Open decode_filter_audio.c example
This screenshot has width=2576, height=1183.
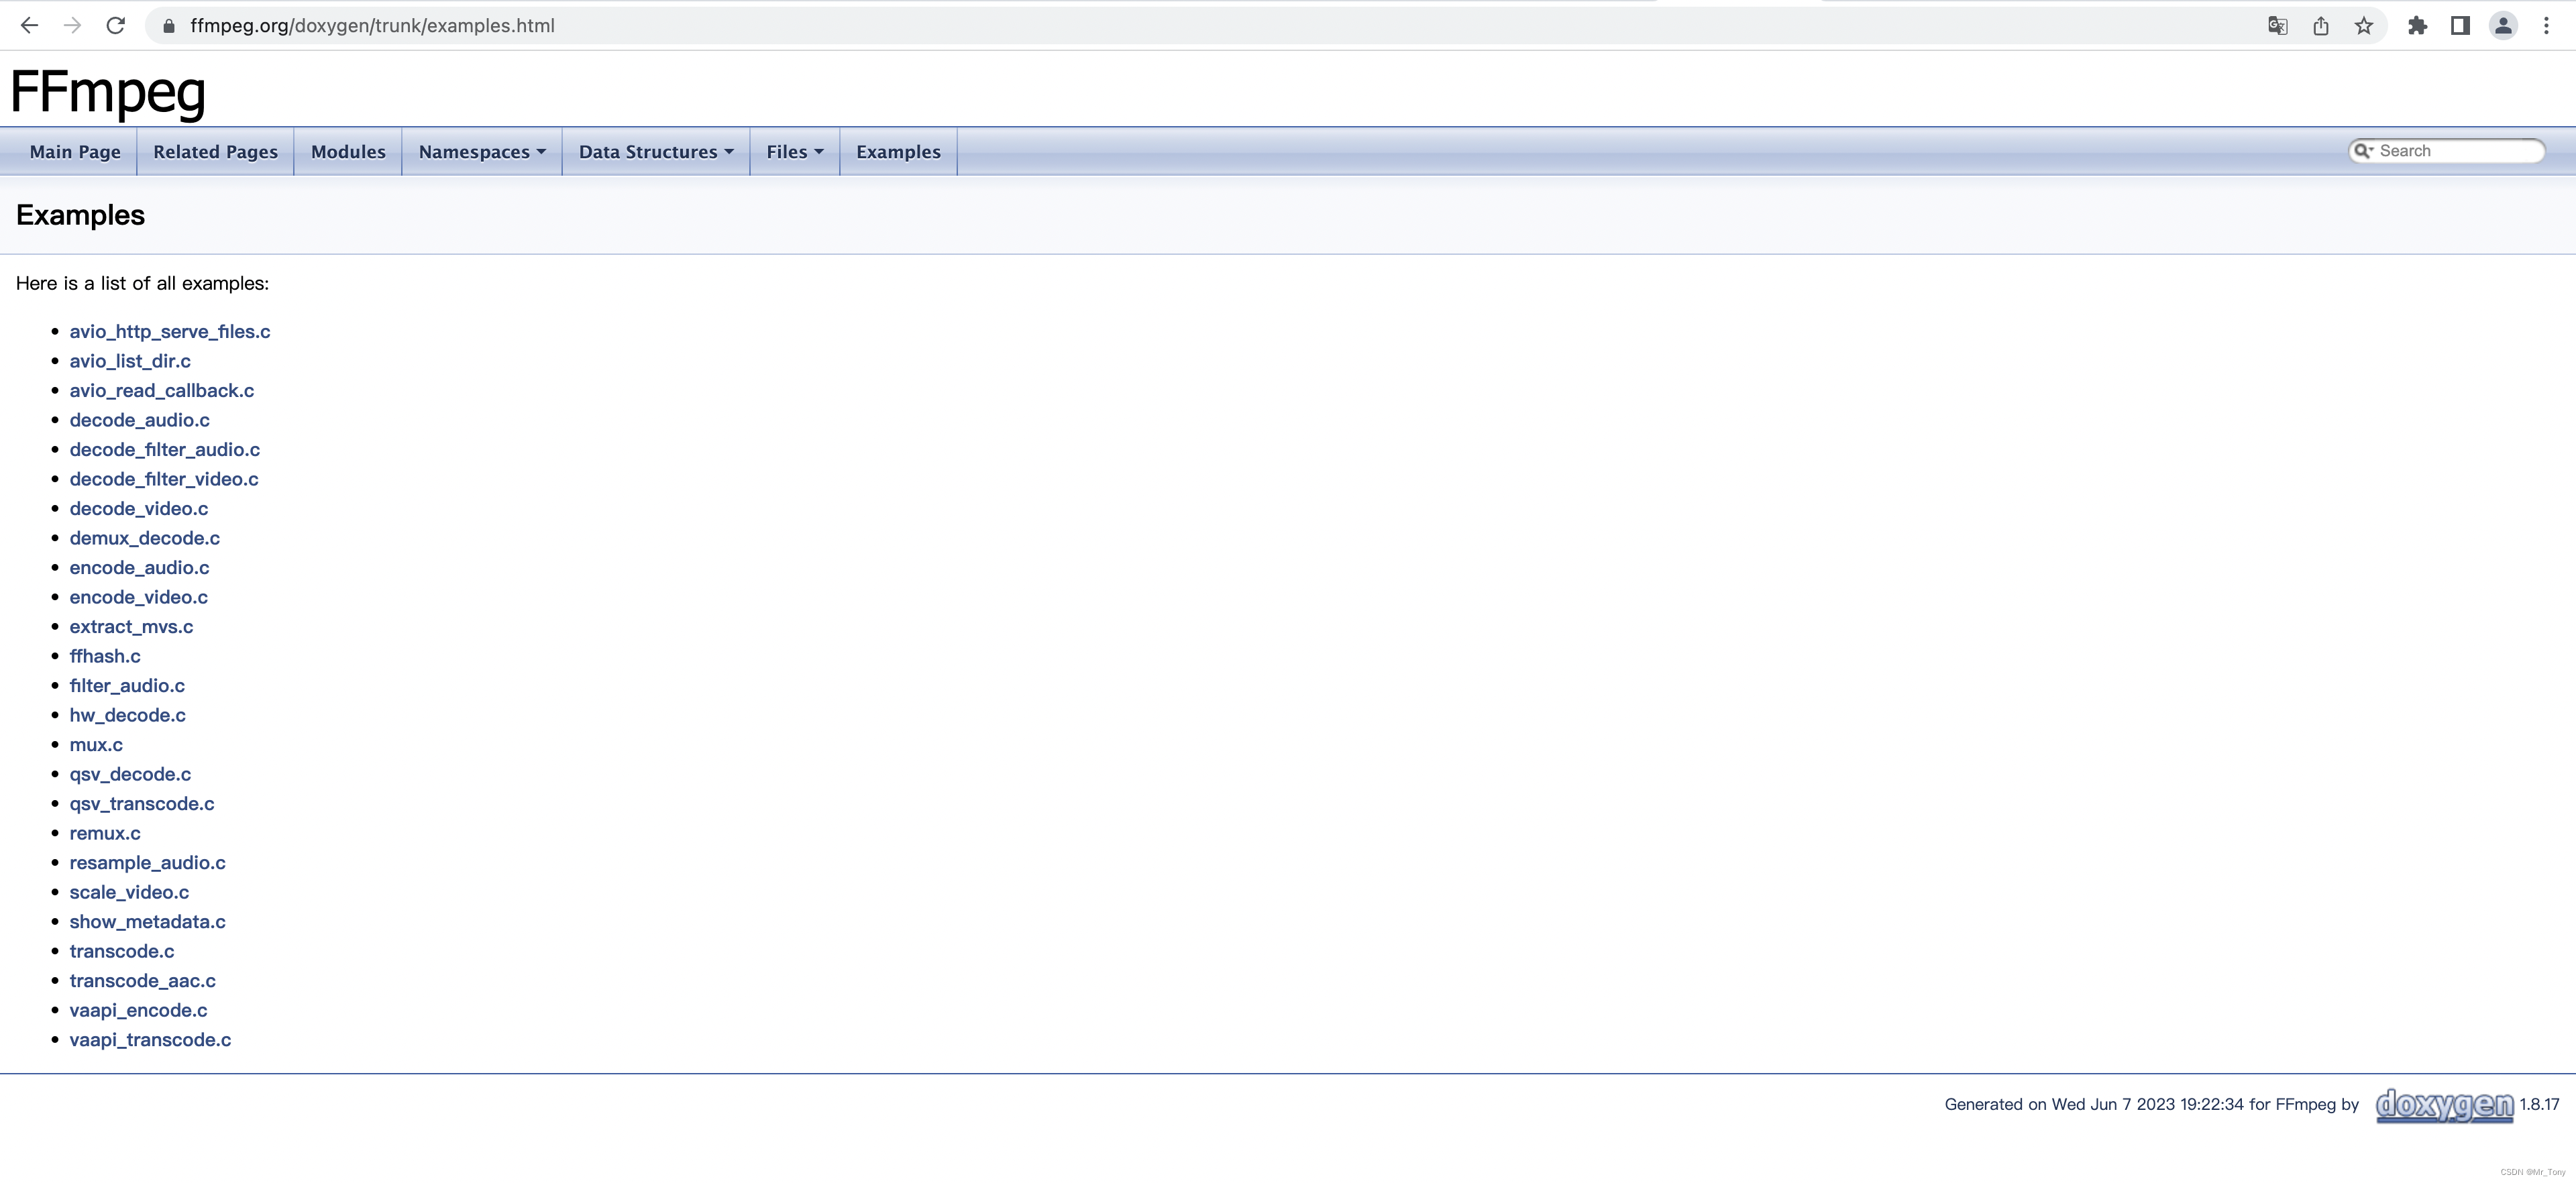[165, 450]
